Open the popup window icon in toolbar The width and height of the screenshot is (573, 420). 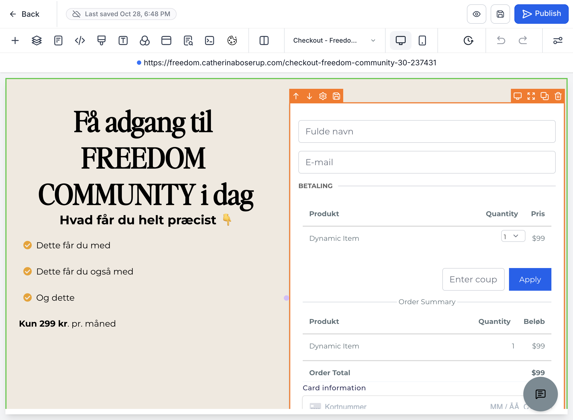click(x=166, y=40)
